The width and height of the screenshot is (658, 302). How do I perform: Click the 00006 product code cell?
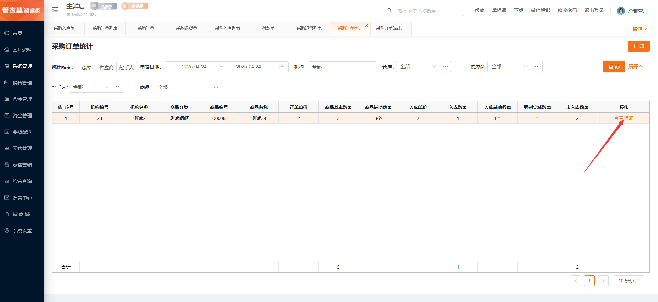[219, 118]
